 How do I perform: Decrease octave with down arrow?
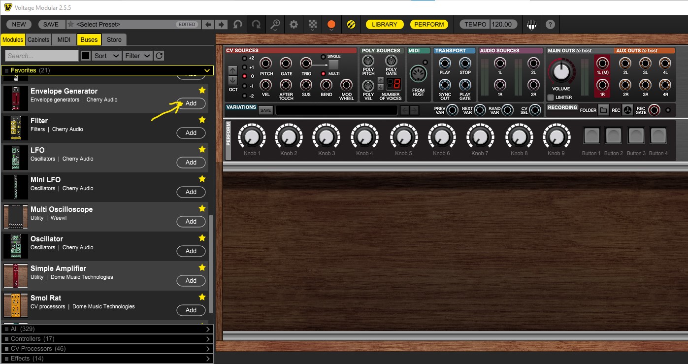click(x=233, y=80)
